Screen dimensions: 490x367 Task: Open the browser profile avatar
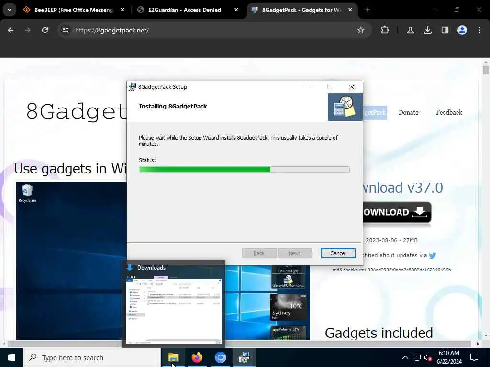(462, 30)
